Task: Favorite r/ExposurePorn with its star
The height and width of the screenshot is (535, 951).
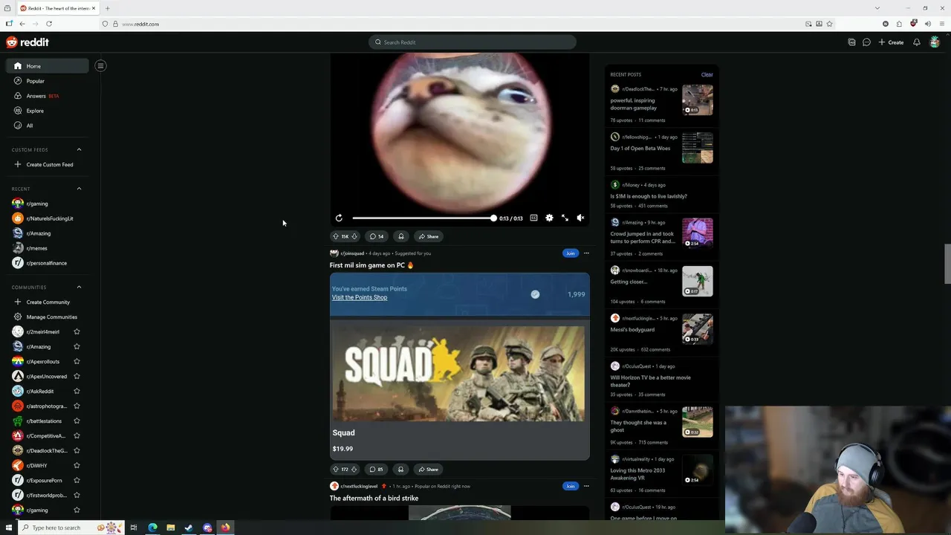Action: [x=77, y=480]
